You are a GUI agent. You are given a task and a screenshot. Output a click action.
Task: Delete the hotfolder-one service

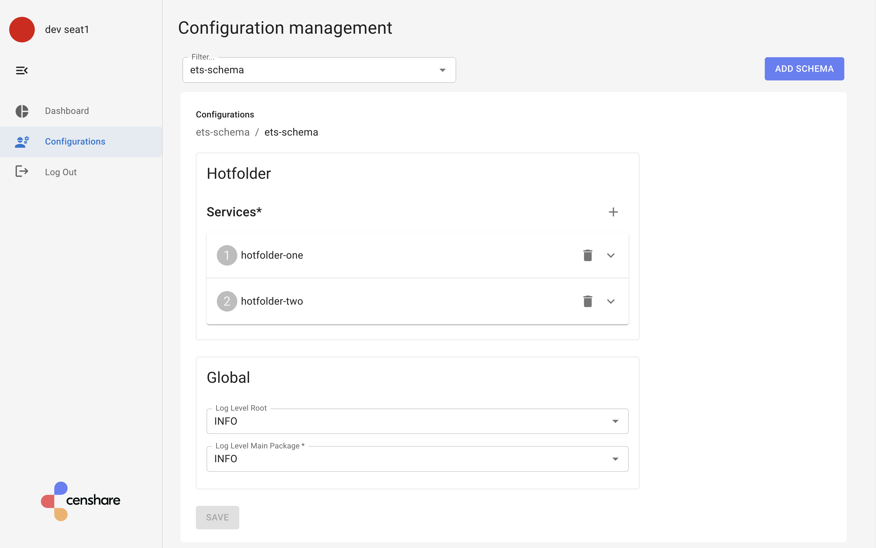(588, 255)
